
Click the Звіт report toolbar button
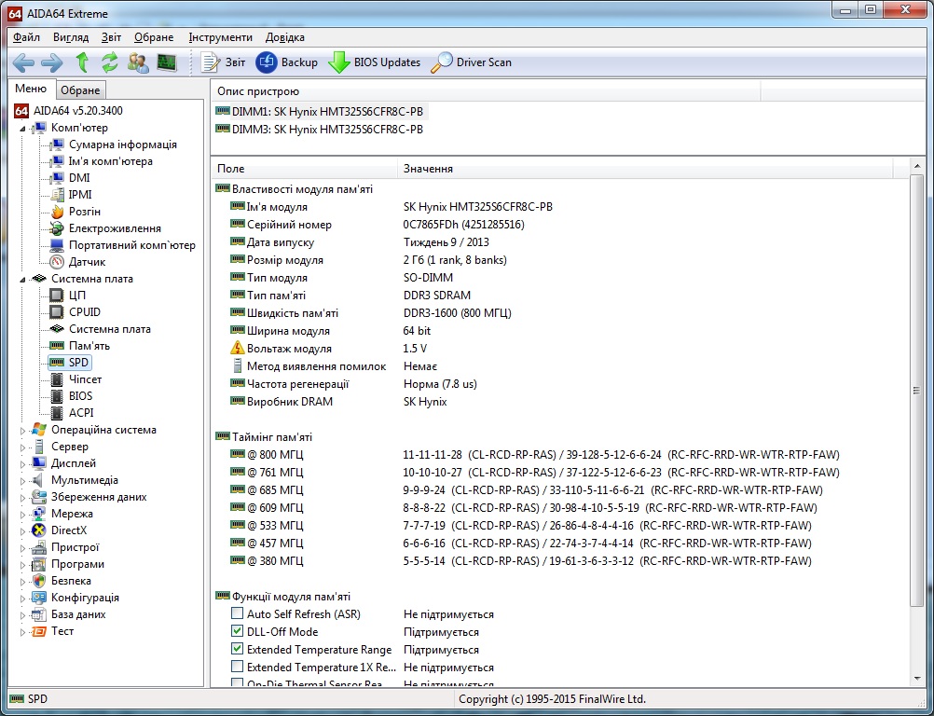click(223, 62)
